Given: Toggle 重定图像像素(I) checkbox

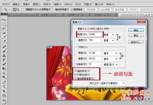Looking at the screenshot, I should (x=75, y=78).
